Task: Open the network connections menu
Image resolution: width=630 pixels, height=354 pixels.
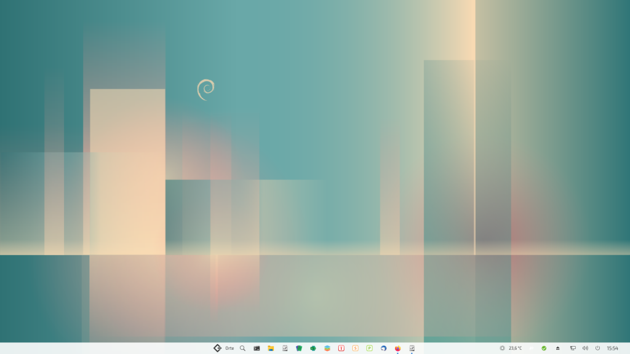Action: point(573,348)
